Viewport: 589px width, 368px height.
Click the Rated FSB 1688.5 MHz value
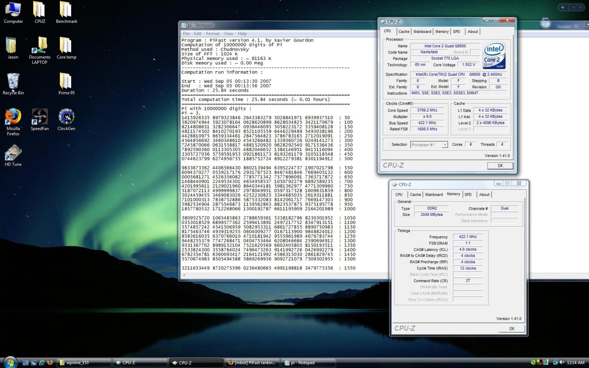(427, 129)
